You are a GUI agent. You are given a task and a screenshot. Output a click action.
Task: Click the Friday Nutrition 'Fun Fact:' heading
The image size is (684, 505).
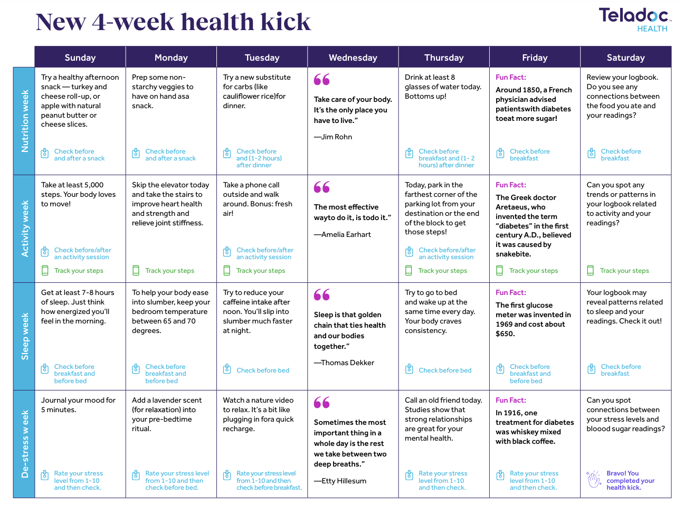point(511,77)
